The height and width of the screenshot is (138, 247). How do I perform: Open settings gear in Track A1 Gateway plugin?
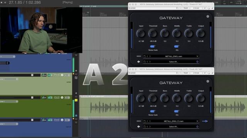pos(208,16)
